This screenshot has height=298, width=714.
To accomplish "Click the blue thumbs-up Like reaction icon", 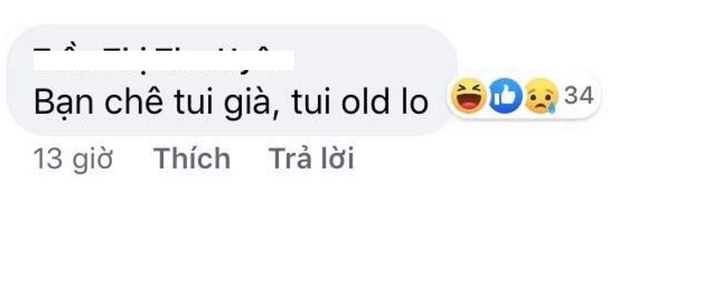I will point(504,95).
